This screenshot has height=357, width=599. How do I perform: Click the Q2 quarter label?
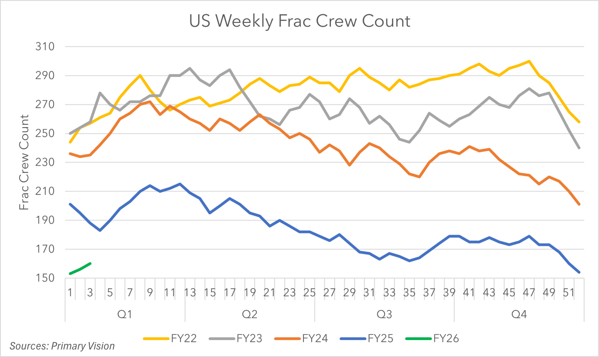(x=250, y=314)
